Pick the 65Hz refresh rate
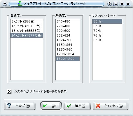This screenshot has width=133, height=116. point(107,26)
